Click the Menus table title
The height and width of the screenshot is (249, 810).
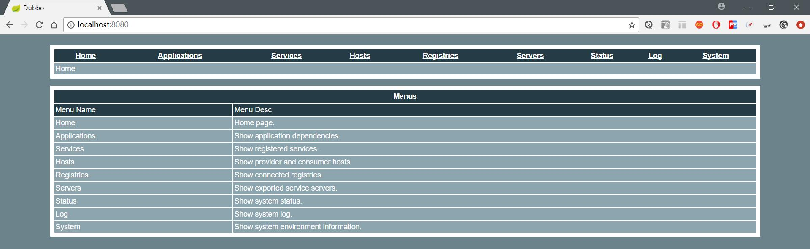[x=405, y=96]
